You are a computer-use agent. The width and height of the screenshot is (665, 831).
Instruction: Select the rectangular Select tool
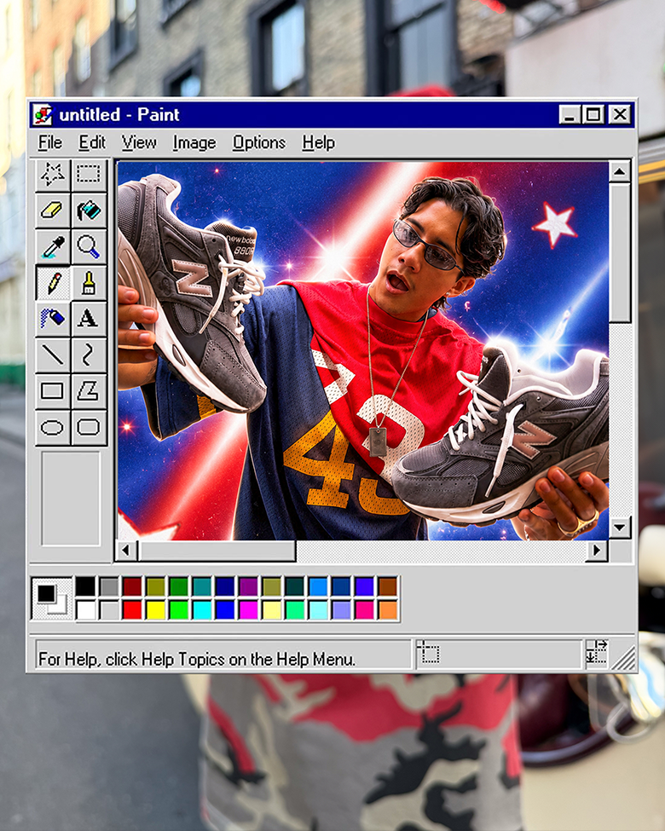tap(89, 174)
